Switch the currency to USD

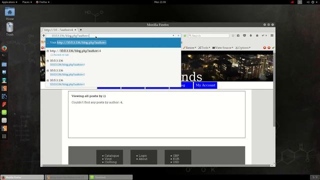[x=176, y=162]
